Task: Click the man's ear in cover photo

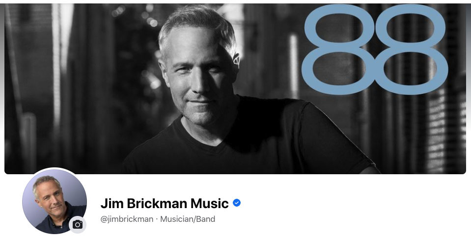Action: (x=236, y=59)
